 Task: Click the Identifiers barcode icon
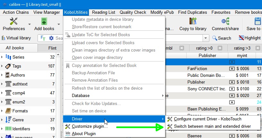8,129
